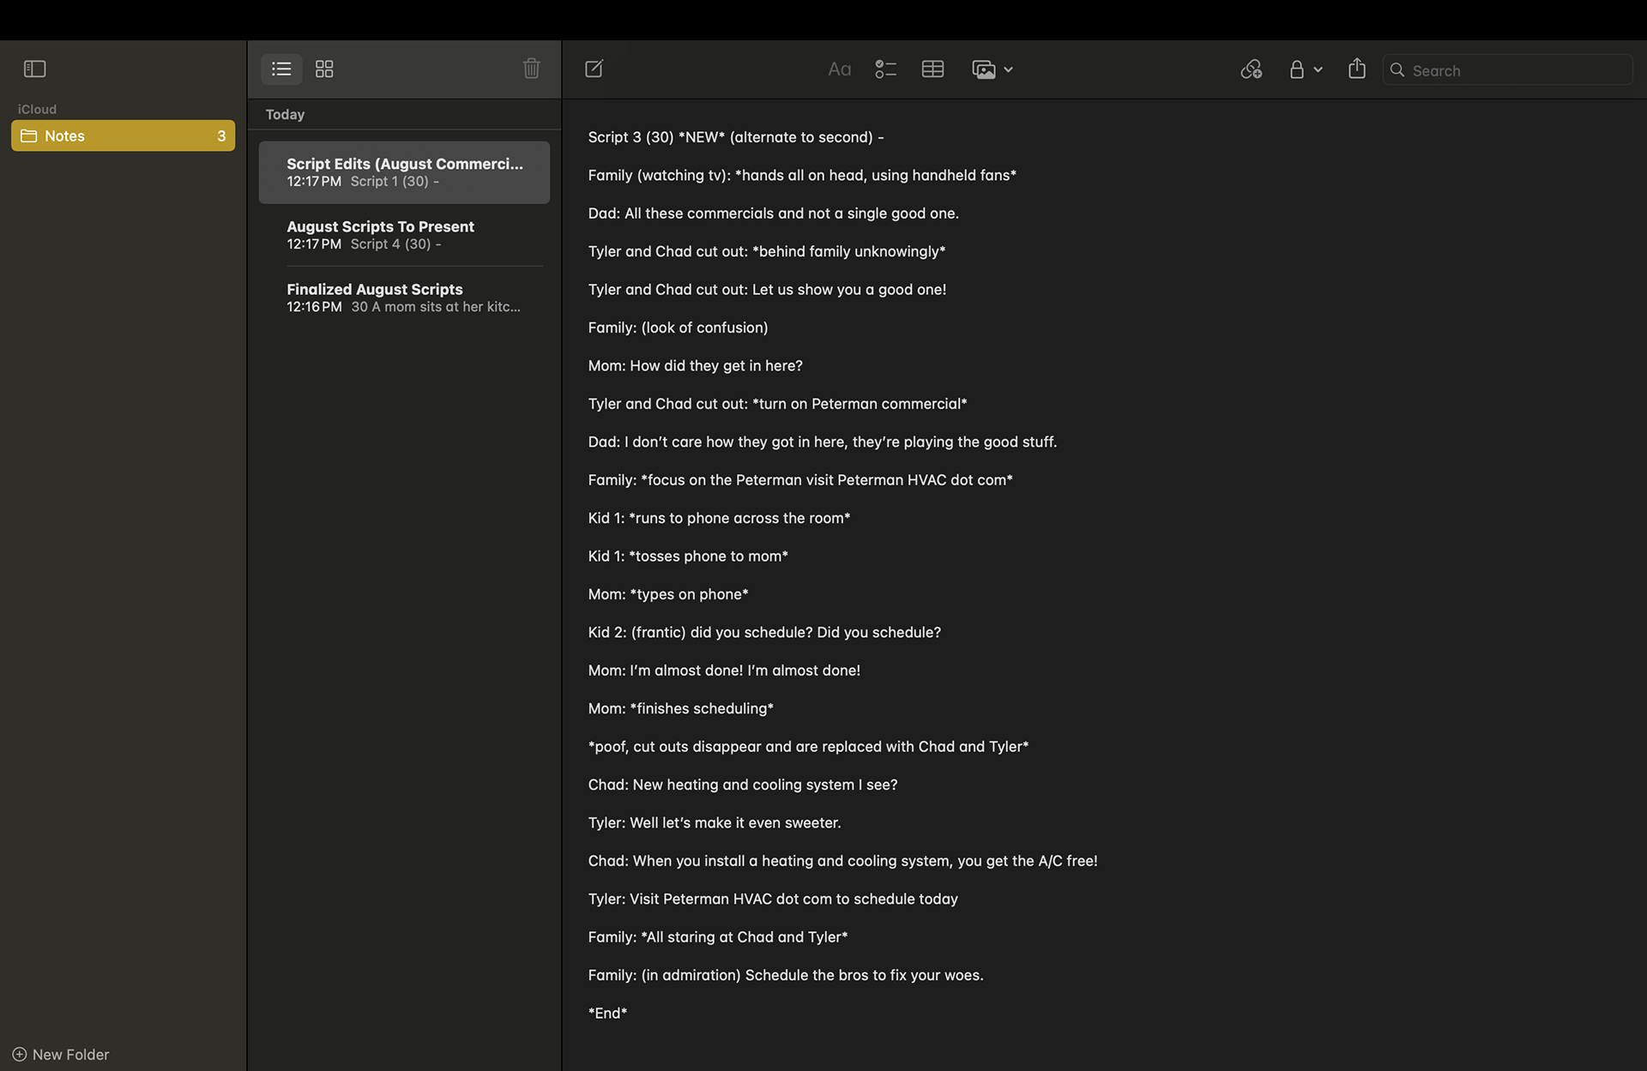The width and height of the screenshot is (1647, 1071).
Task: Click the Search input field
Action: 1507,70
